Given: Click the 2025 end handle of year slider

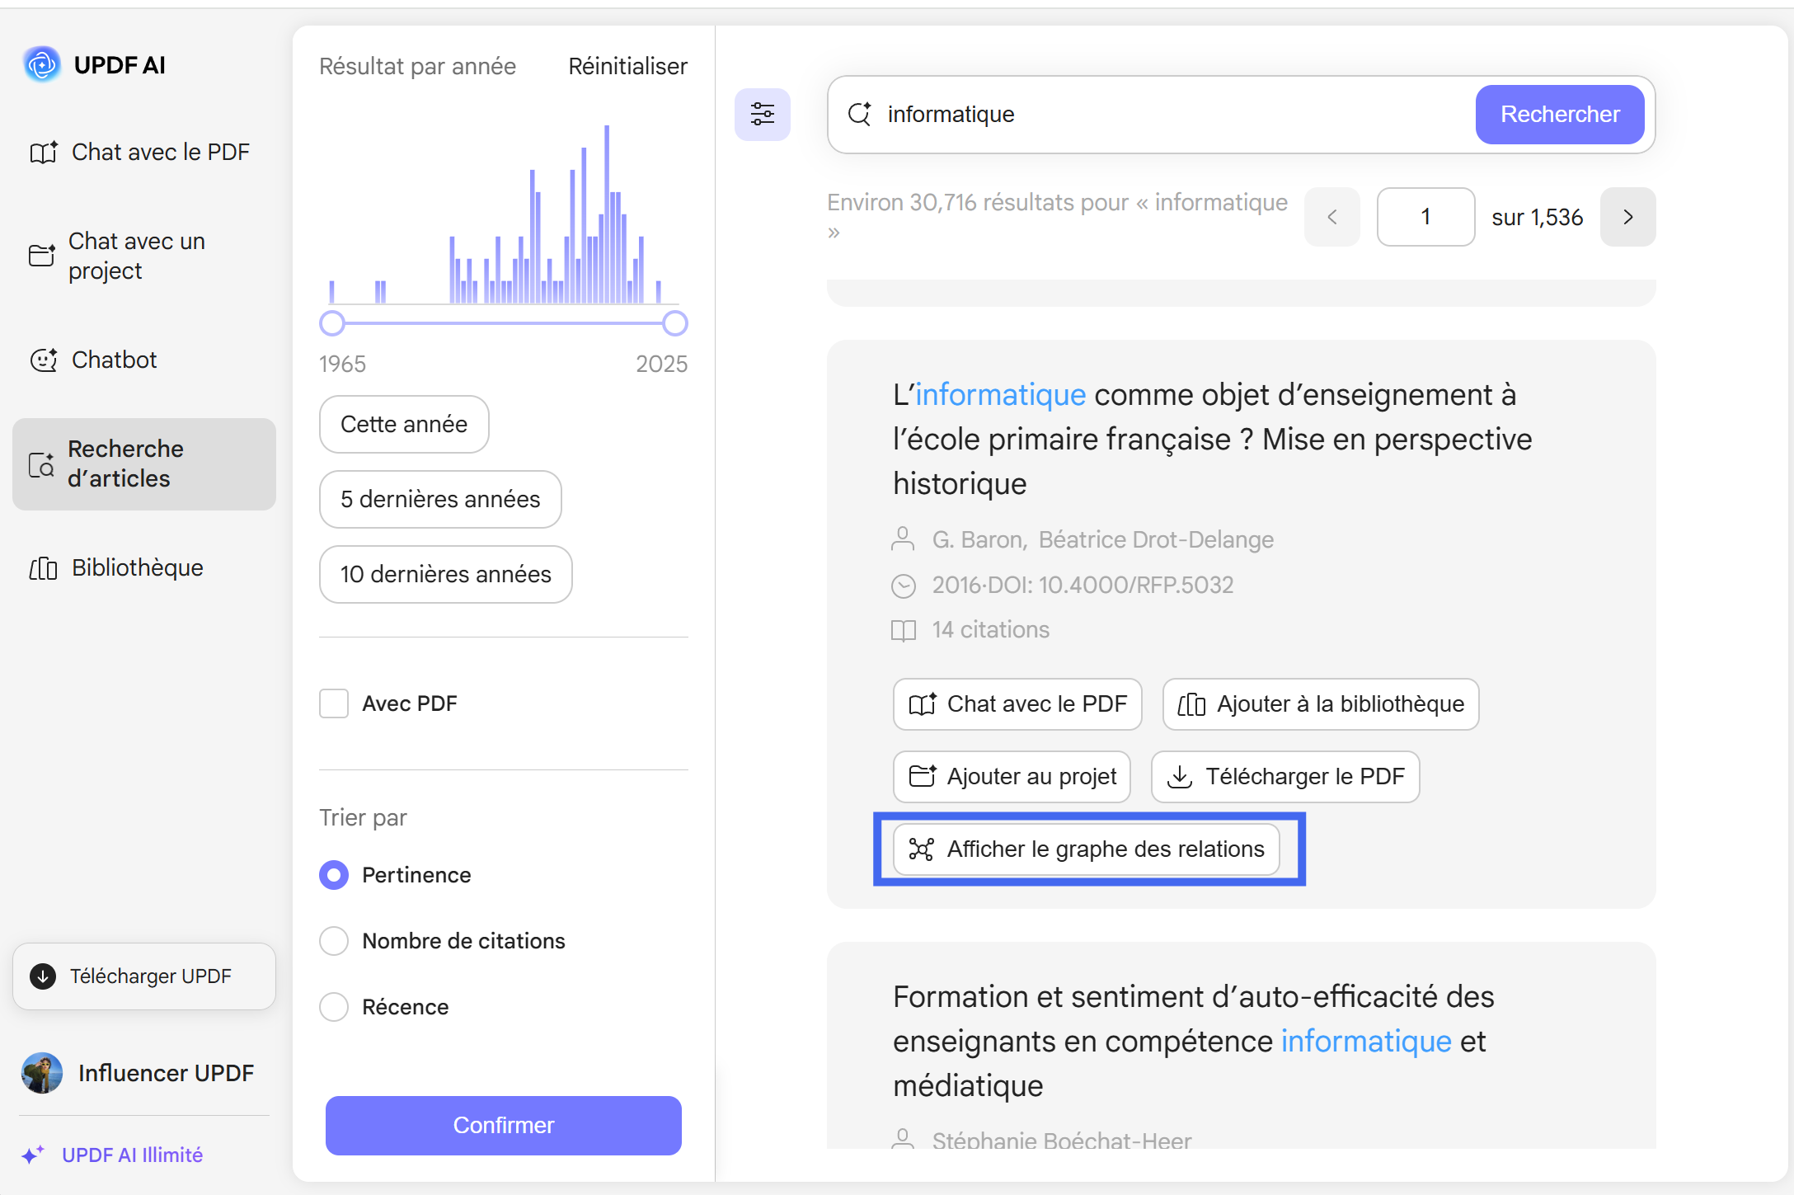Looking at the screenshot, I should click(x=675, y=324).
